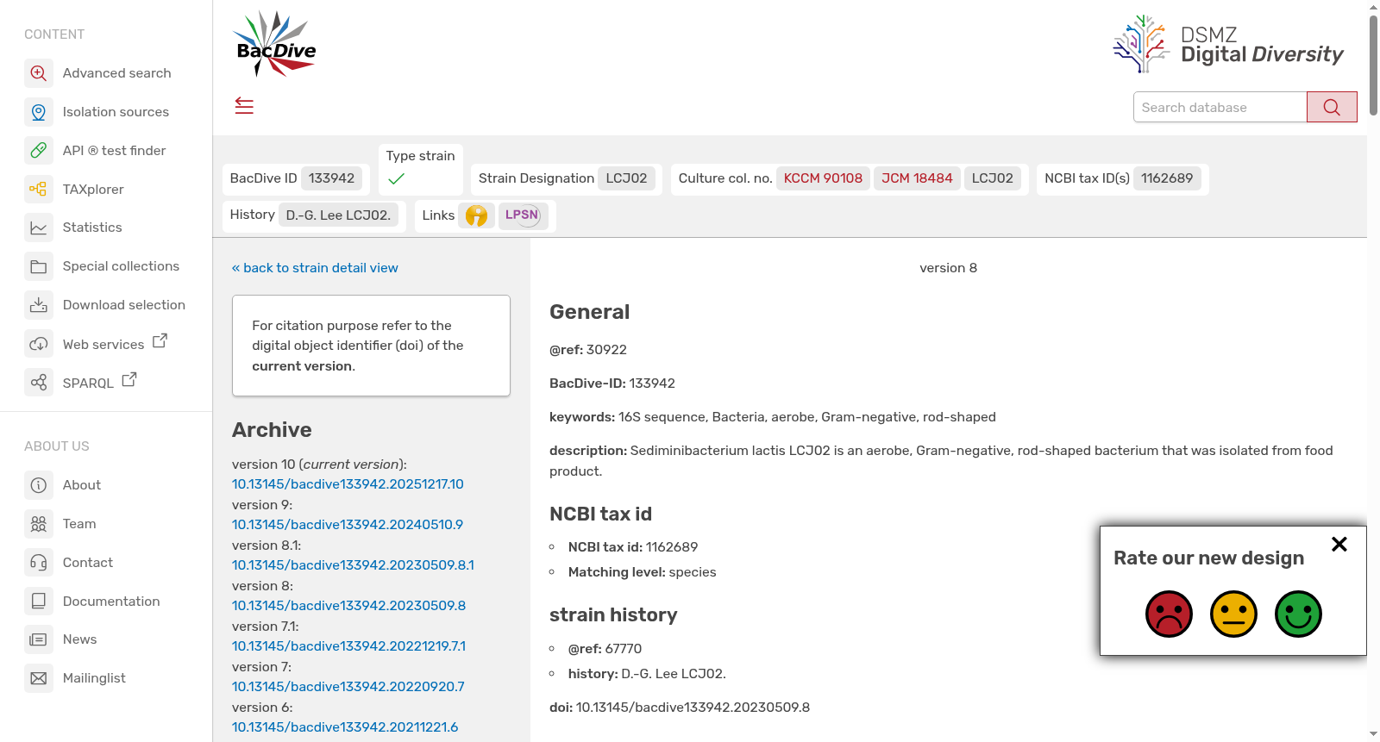The width and height of the screenshot is (1380, 742).
Task: Click JCM 18484 culture collection link
Action: pos(917,178)
